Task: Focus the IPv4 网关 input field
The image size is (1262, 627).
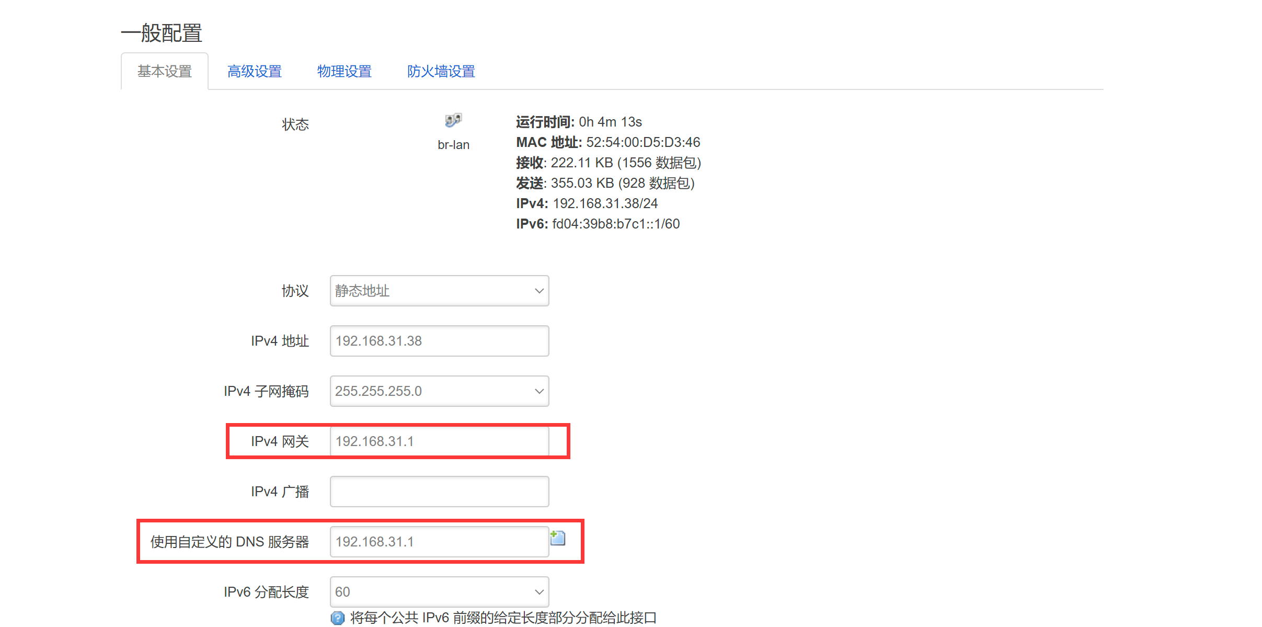Action: pyautogui.click(x=439, y=441)
